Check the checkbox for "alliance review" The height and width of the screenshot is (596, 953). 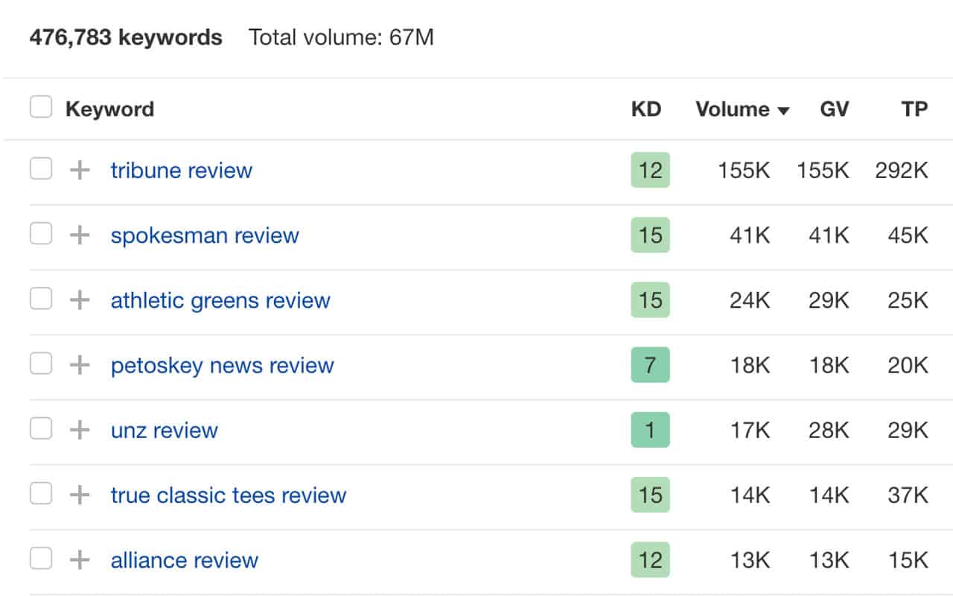[41, 559]
